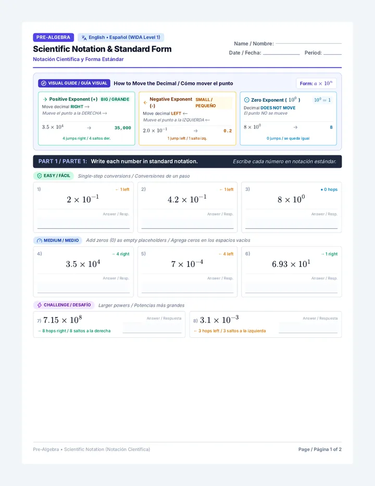Click the BIG / GRANDE label
Viewport: 375px width, 486px height.
[x=115, y=99]
